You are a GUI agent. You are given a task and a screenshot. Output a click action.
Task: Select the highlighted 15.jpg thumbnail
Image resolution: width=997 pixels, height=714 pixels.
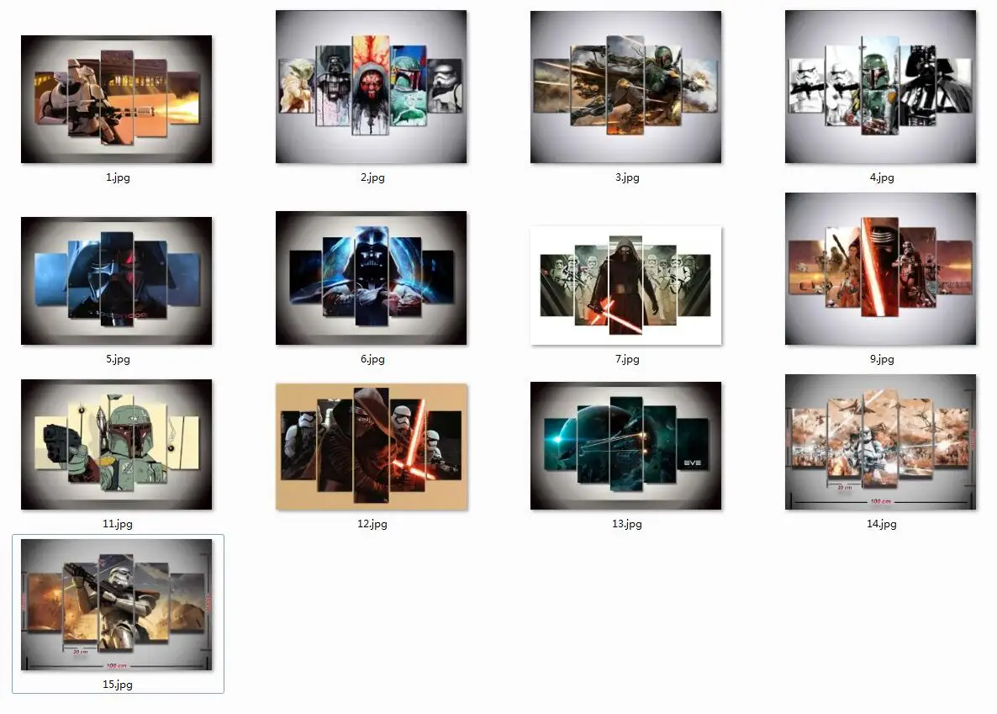(x=116, y=605)
